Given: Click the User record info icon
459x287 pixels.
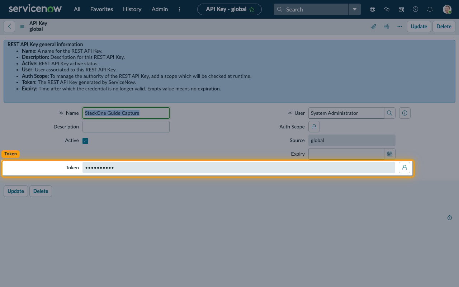Looking at the screenshot, I should click(405, 113).
